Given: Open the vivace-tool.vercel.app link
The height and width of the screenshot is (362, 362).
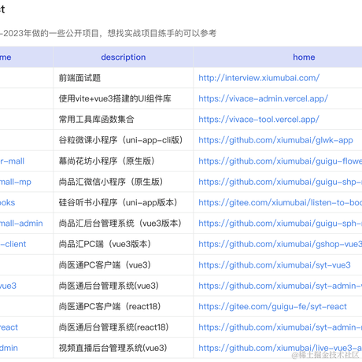Looking at the screenshot, I should [259, 120].
